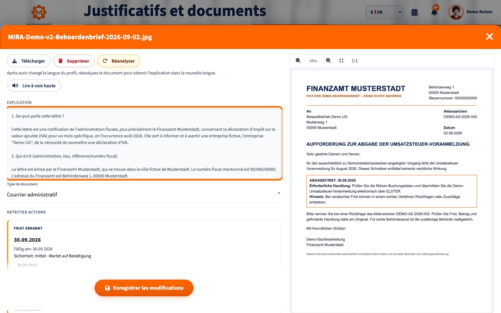
Task: Click Lire à voix haute button
Action: 34,86
